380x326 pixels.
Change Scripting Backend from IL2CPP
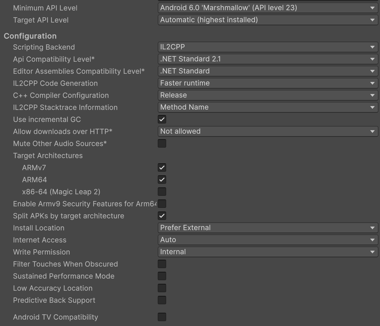pyautogui.click(x=268, y=47)
